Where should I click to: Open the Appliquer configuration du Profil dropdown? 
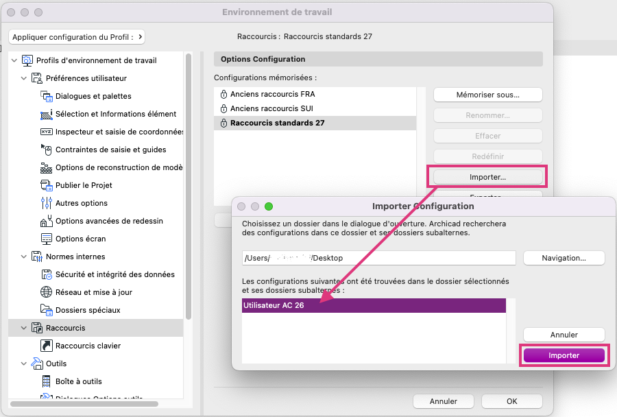[x=77, y=37]
